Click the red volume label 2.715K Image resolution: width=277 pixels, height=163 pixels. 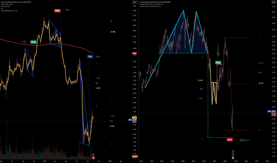(x=135, y=156)
